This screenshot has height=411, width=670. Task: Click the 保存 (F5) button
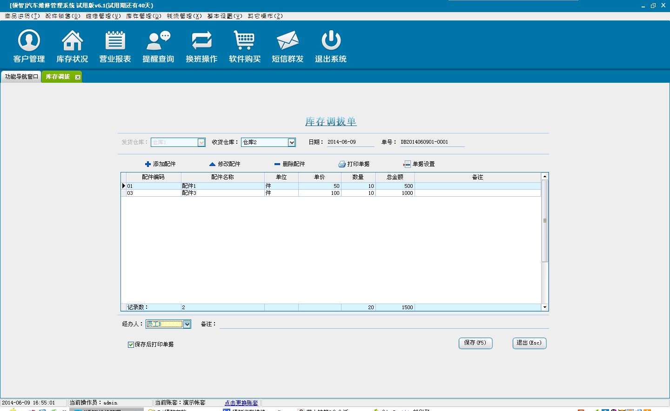tap(475, 343)
